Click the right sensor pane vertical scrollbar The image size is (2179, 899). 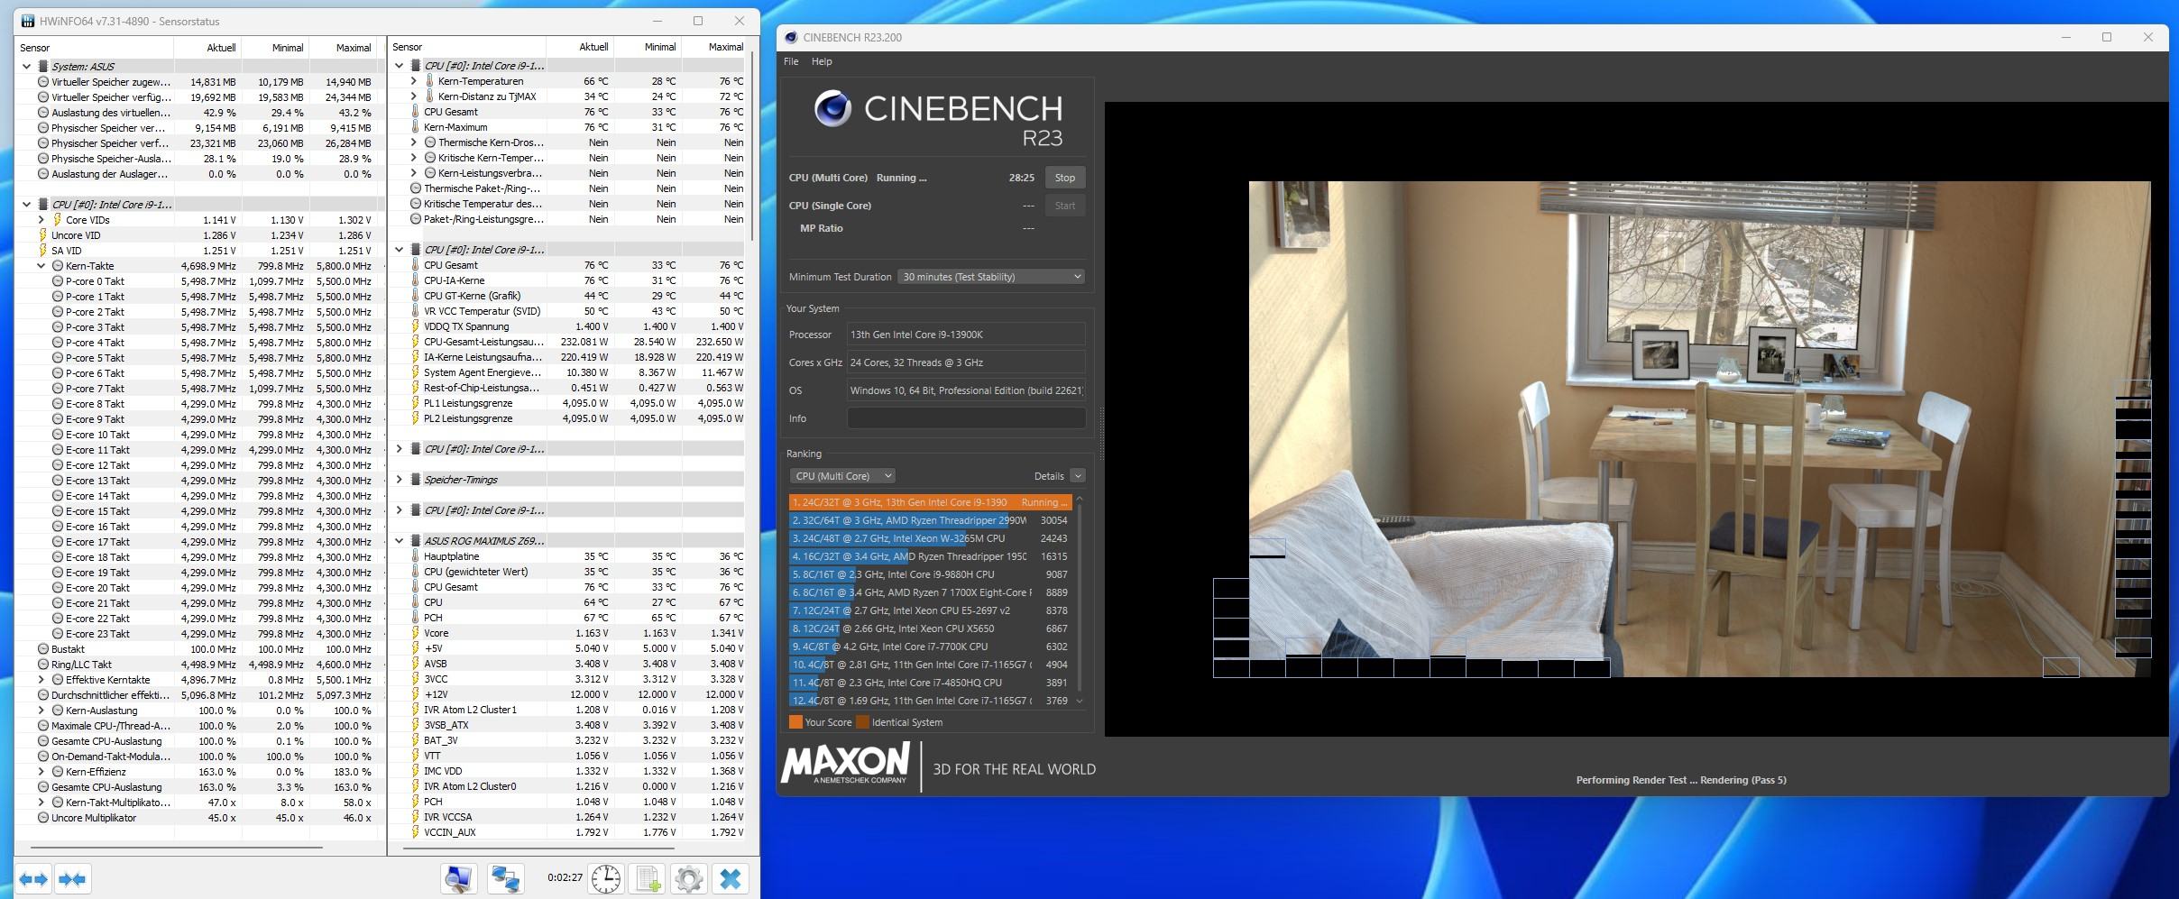pyautogui.click(x=751, y=144)
